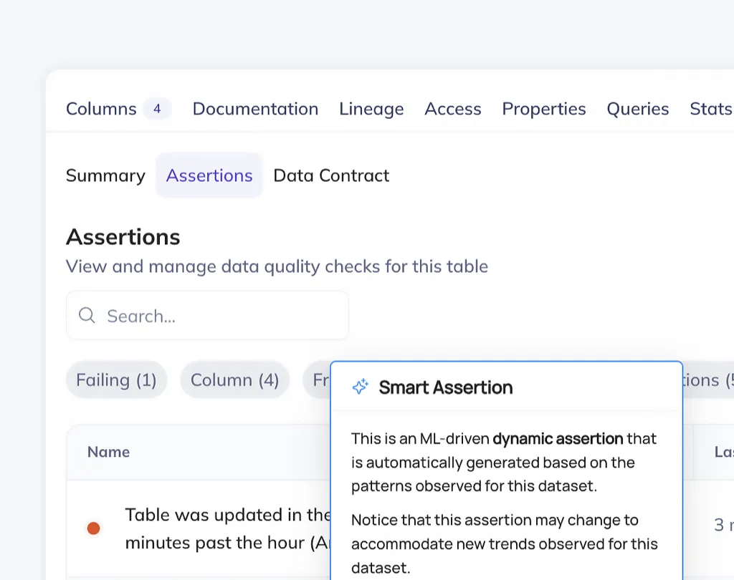Open the Data Contract sub-tab
This screenshot has width=734, height=580.
click(x=331, y=175)
